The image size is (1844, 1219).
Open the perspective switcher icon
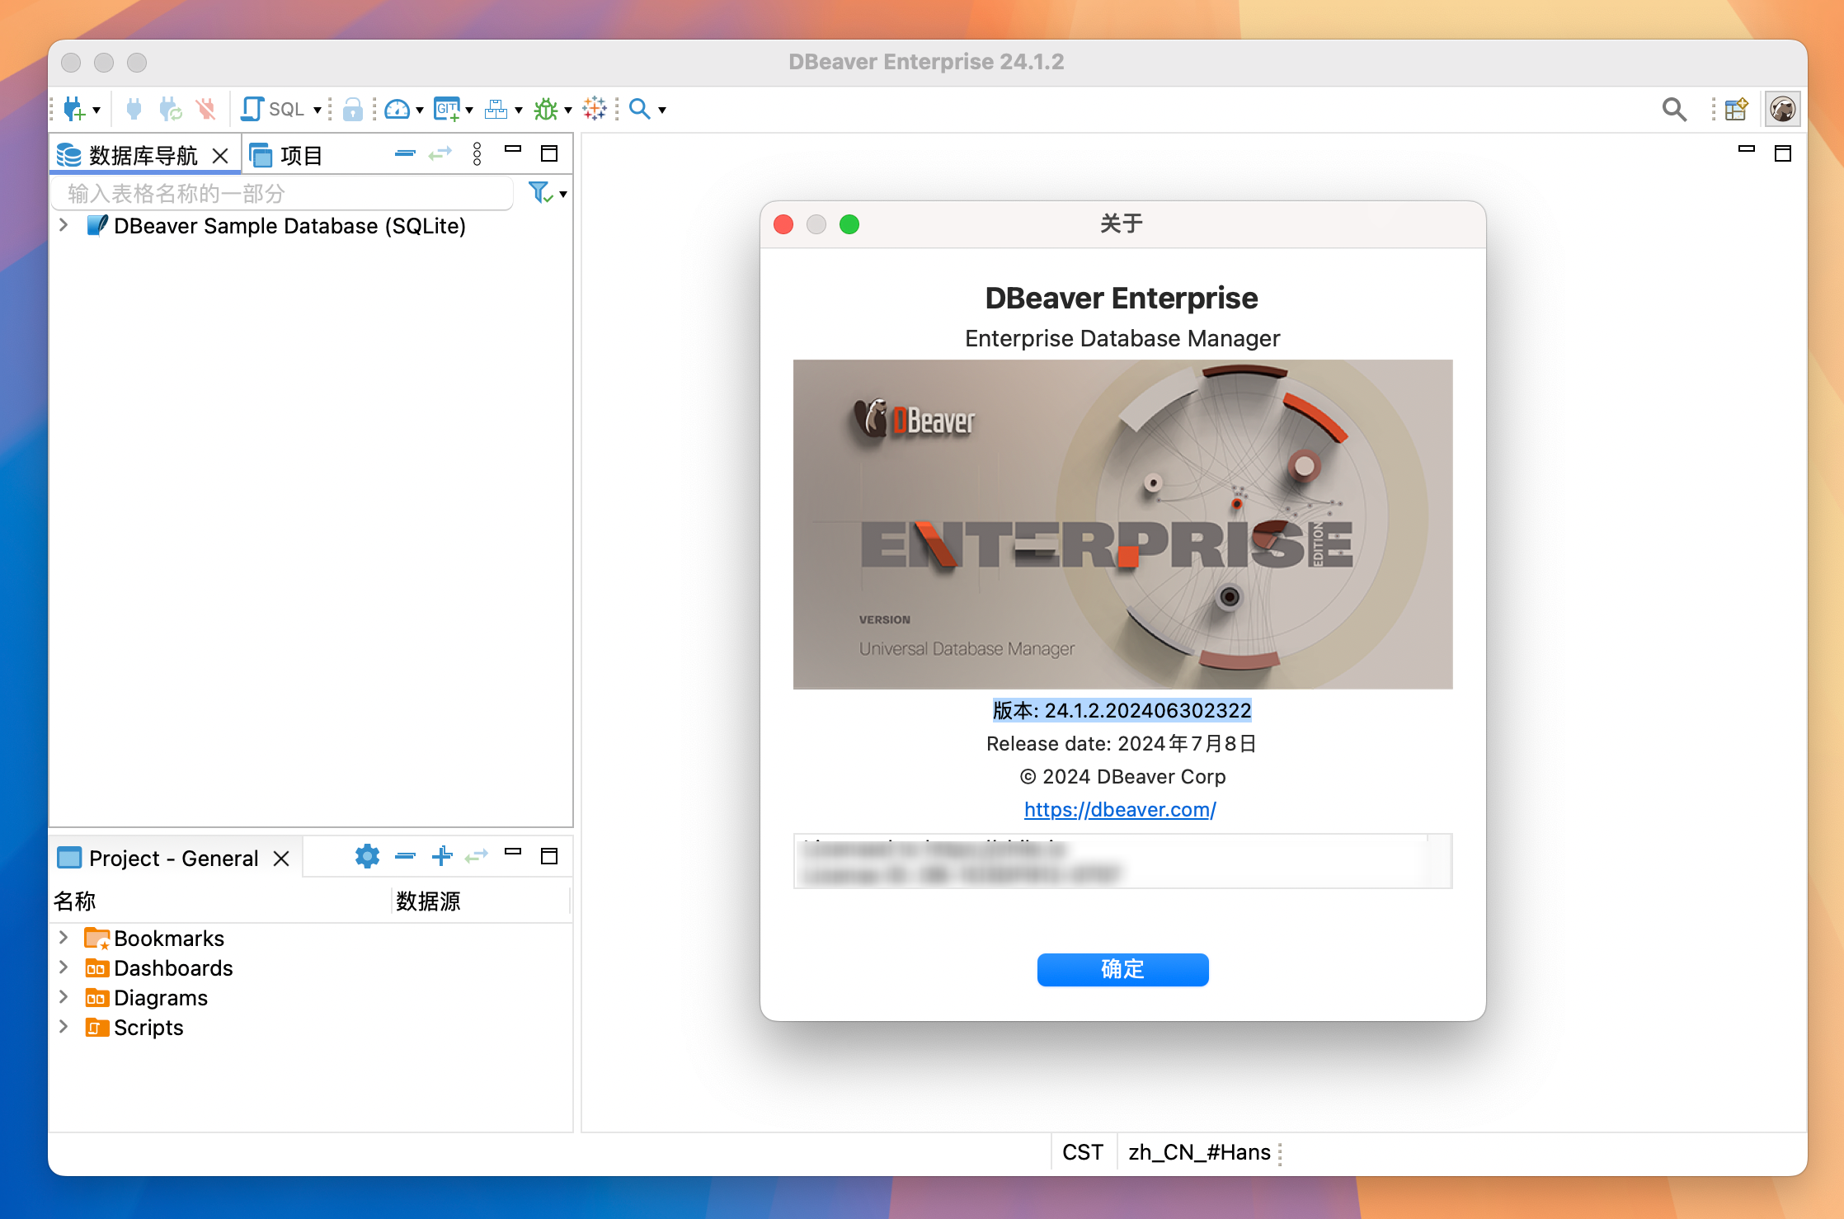point(1736,109)
